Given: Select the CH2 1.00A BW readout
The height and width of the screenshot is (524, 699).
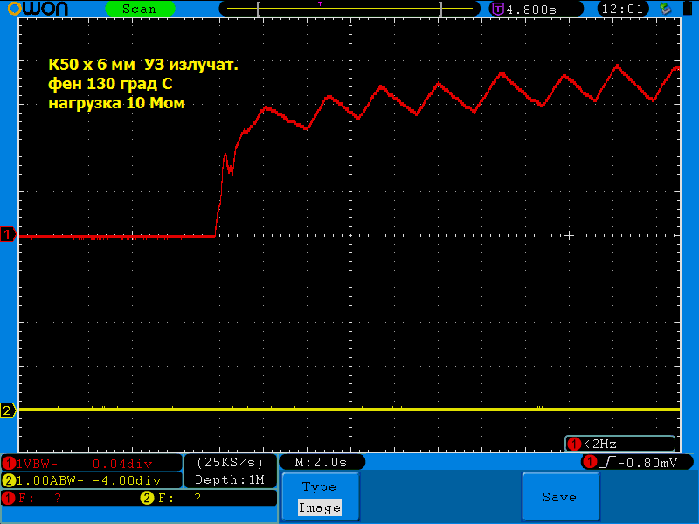Looking at the screenshot, I should pyautogui.click(x=92, y=480).
